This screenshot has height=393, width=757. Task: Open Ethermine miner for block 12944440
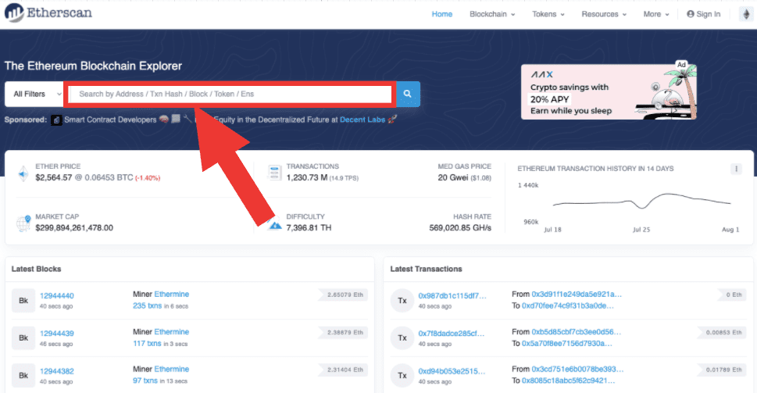pyautogui.click(x=171, y=294)
